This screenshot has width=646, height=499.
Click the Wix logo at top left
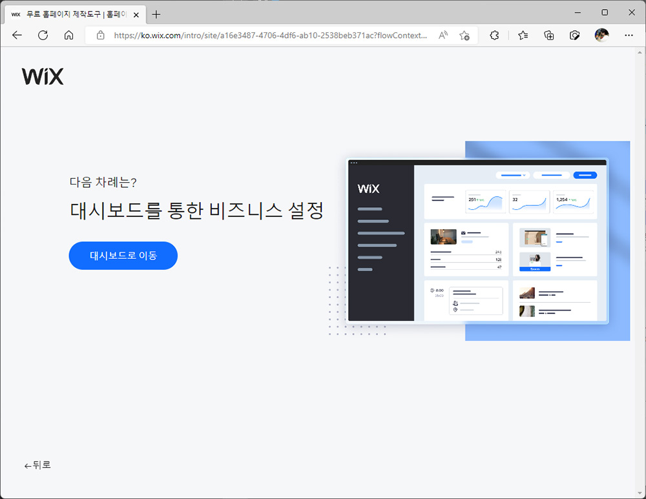(x=43, y=77)
